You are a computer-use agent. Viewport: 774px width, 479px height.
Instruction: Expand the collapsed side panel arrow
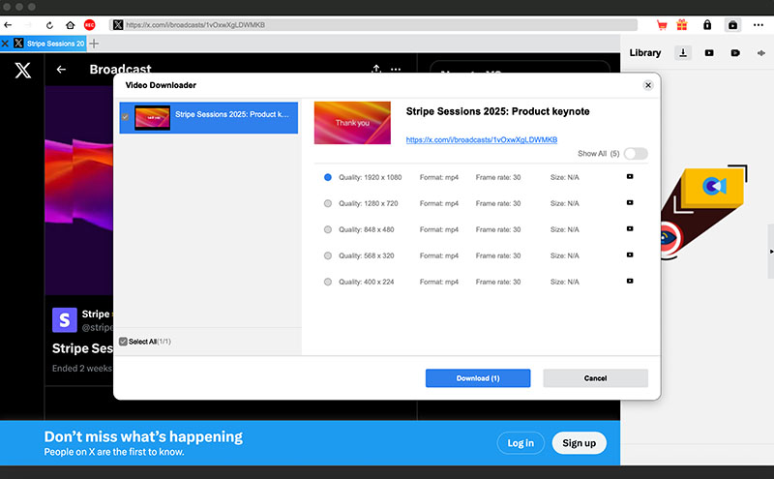point(771,252)
